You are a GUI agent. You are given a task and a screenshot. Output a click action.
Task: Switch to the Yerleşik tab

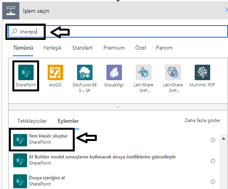(x=53, y=48)
